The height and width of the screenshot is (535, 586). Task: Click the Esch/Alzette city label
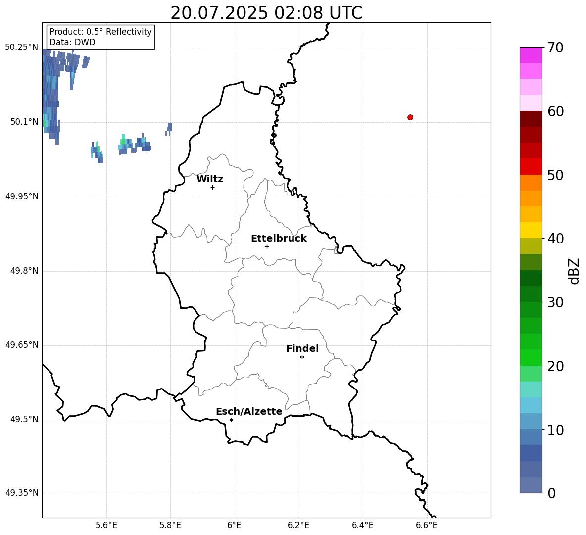pos(249,411)
